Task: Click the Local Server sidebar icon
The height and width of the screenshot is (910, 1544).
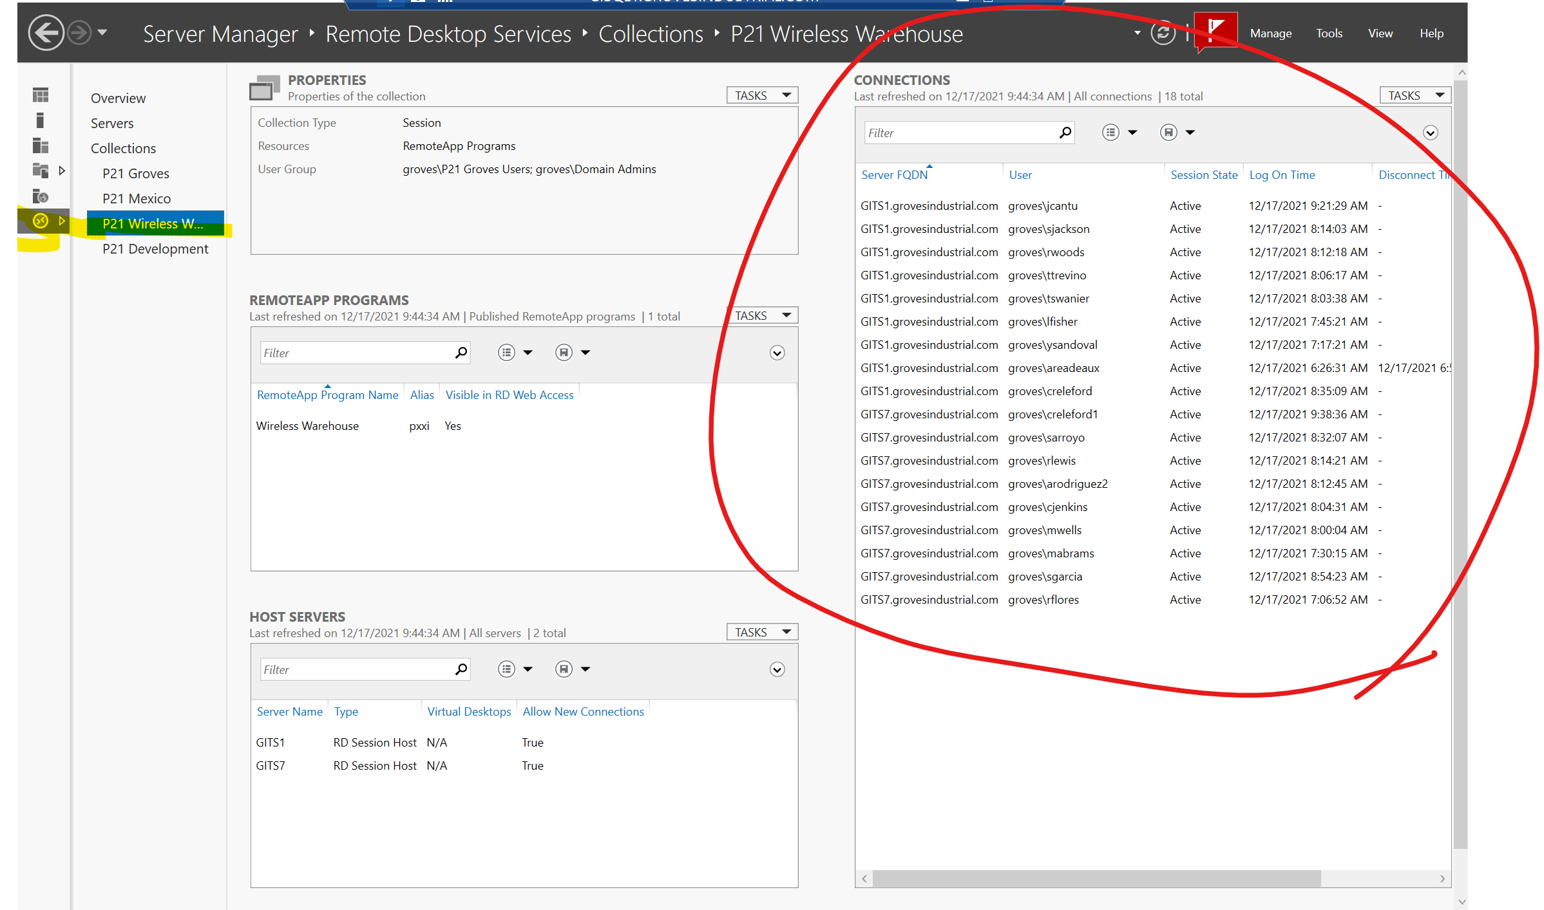Action: (41, 120)
